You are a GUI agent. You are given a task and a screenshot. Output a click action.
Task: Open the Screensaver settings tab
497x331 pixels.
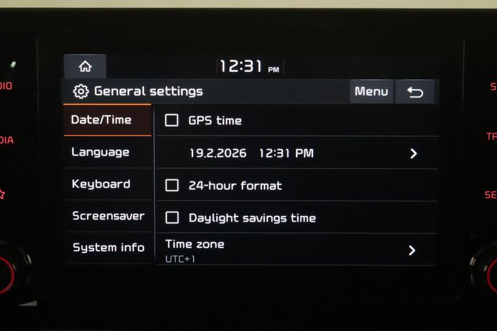pyautogui.click(x=108, y=216)
